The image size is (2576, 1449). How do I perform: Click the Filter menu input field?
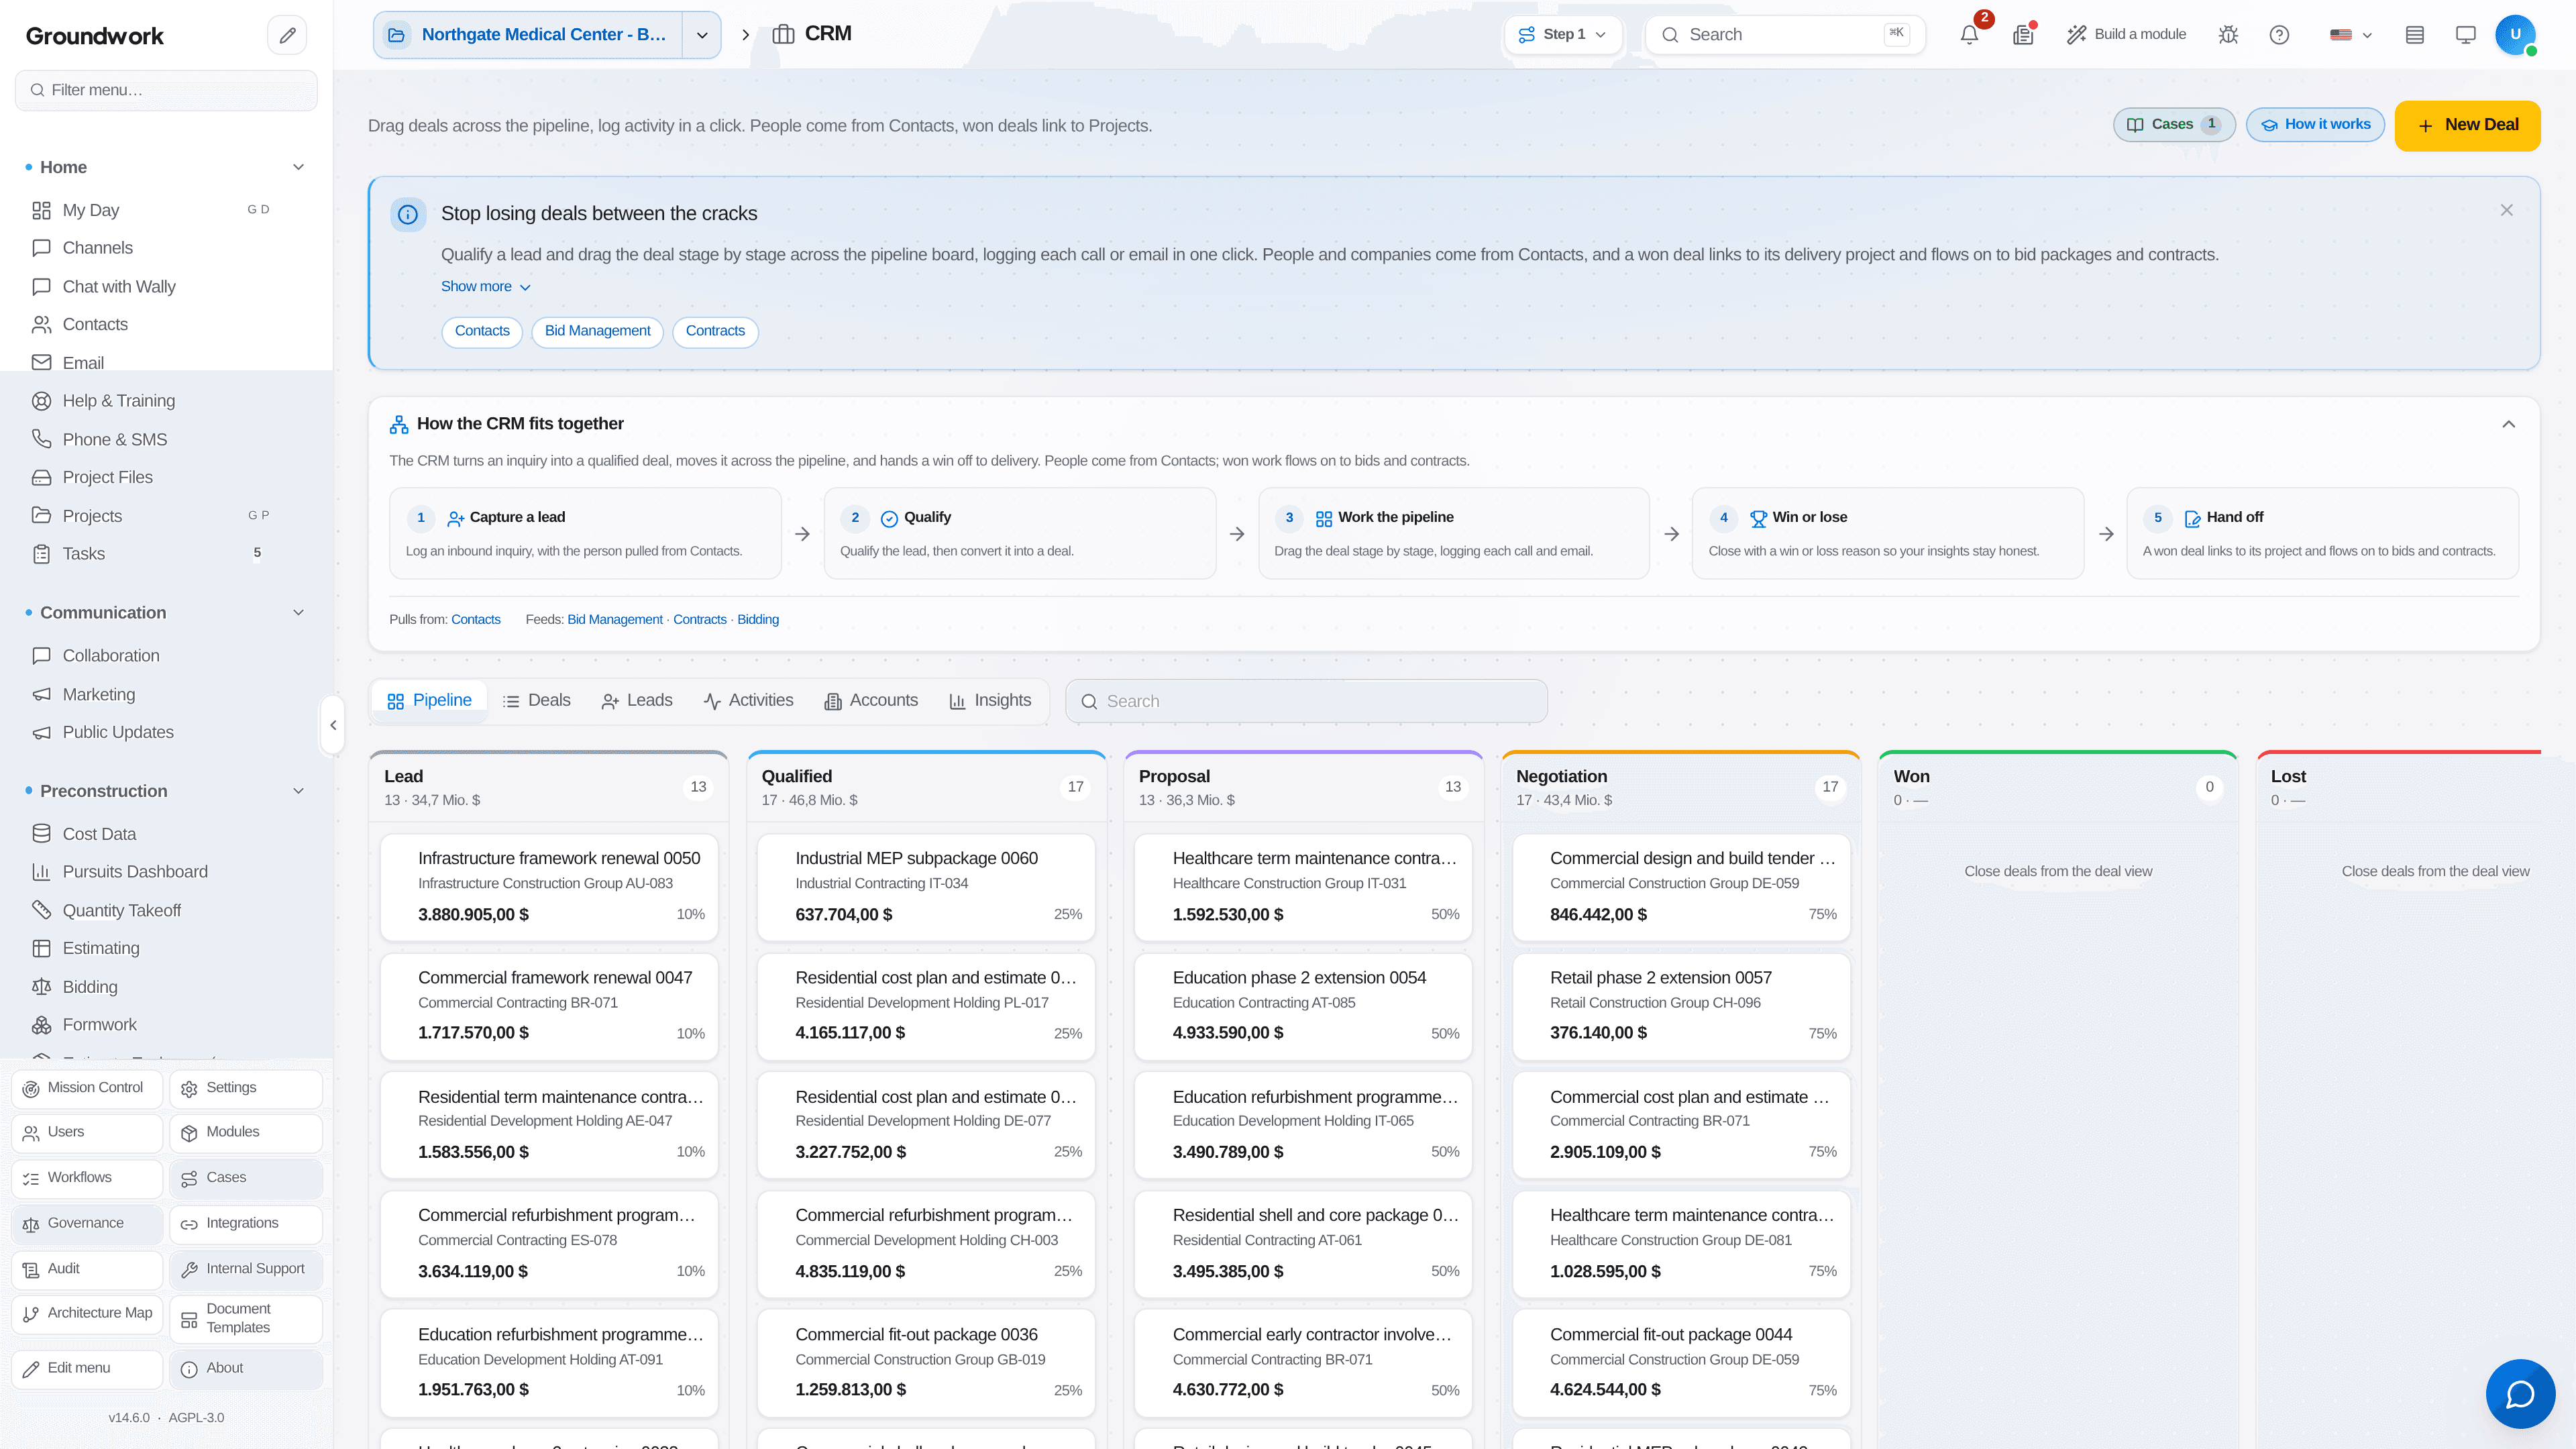pyautogui.click(x=166, y=90)
